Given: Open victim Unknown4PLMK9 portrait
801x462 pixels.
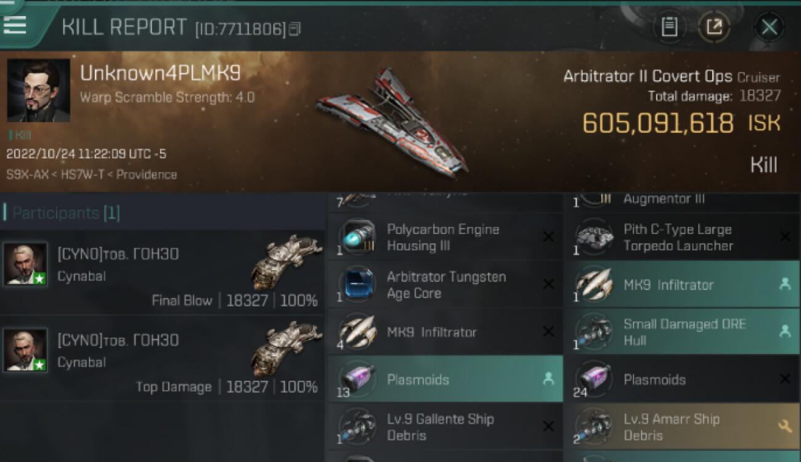Looking at the screenshot, I should [x=38, y=91].
